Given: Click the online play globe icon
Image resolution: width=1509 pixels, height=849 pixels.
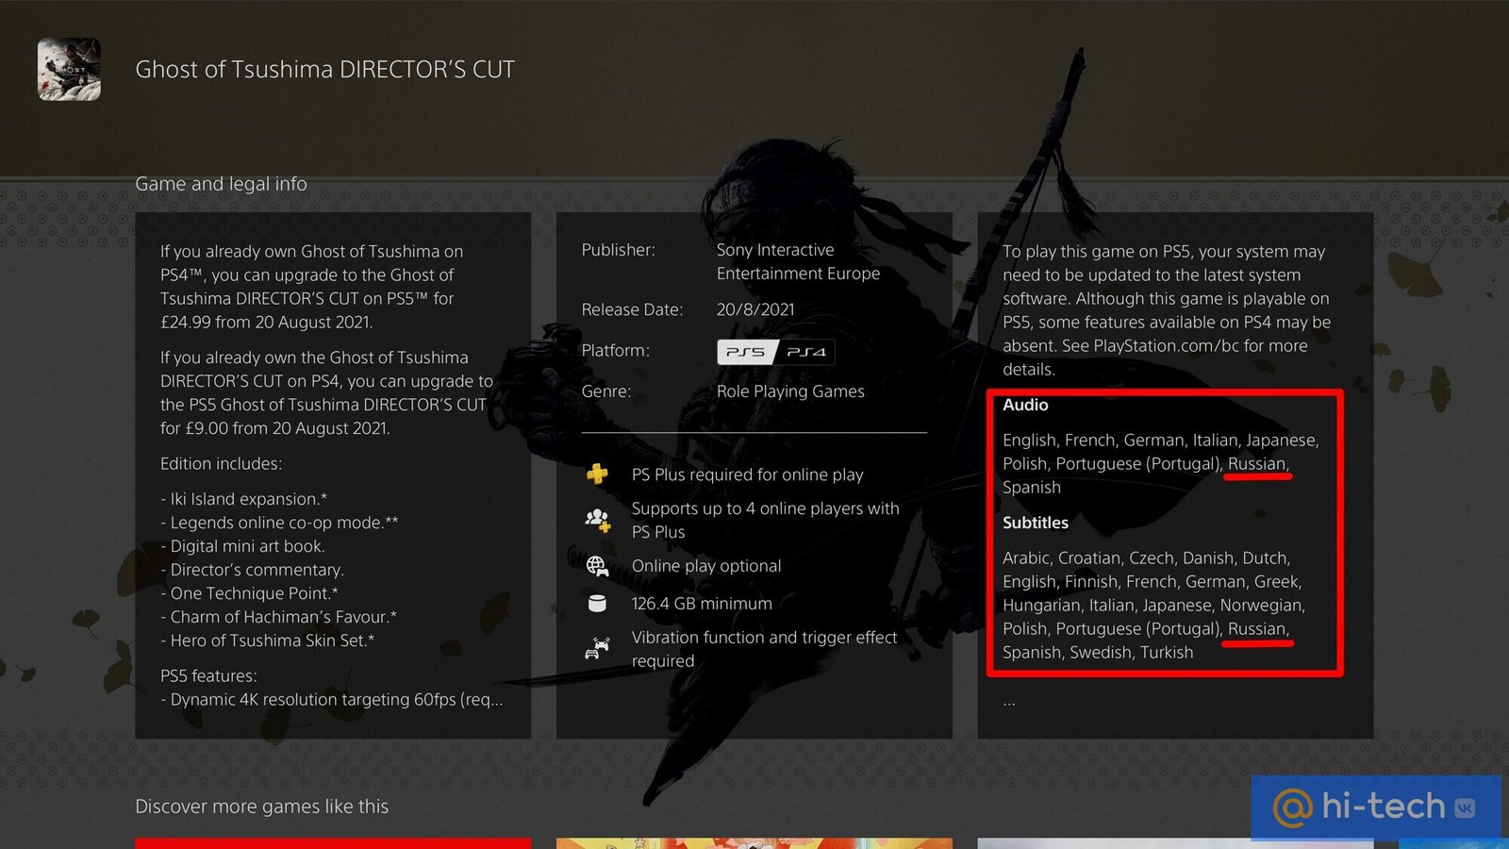Looking at the screenshot, I should click(x=597, y=566).
